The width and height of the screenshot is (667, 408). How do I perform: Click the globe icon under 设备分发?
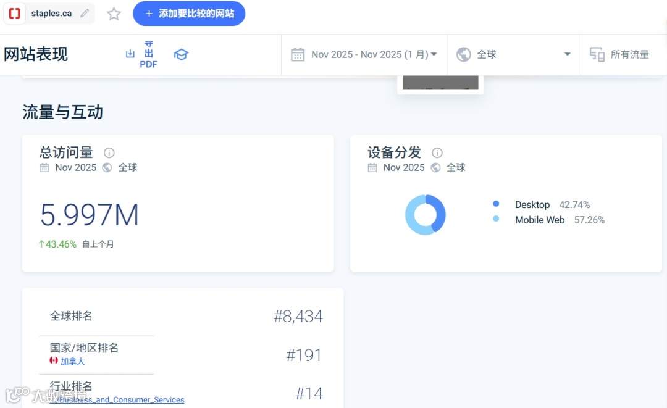click(x=435, y=167)
